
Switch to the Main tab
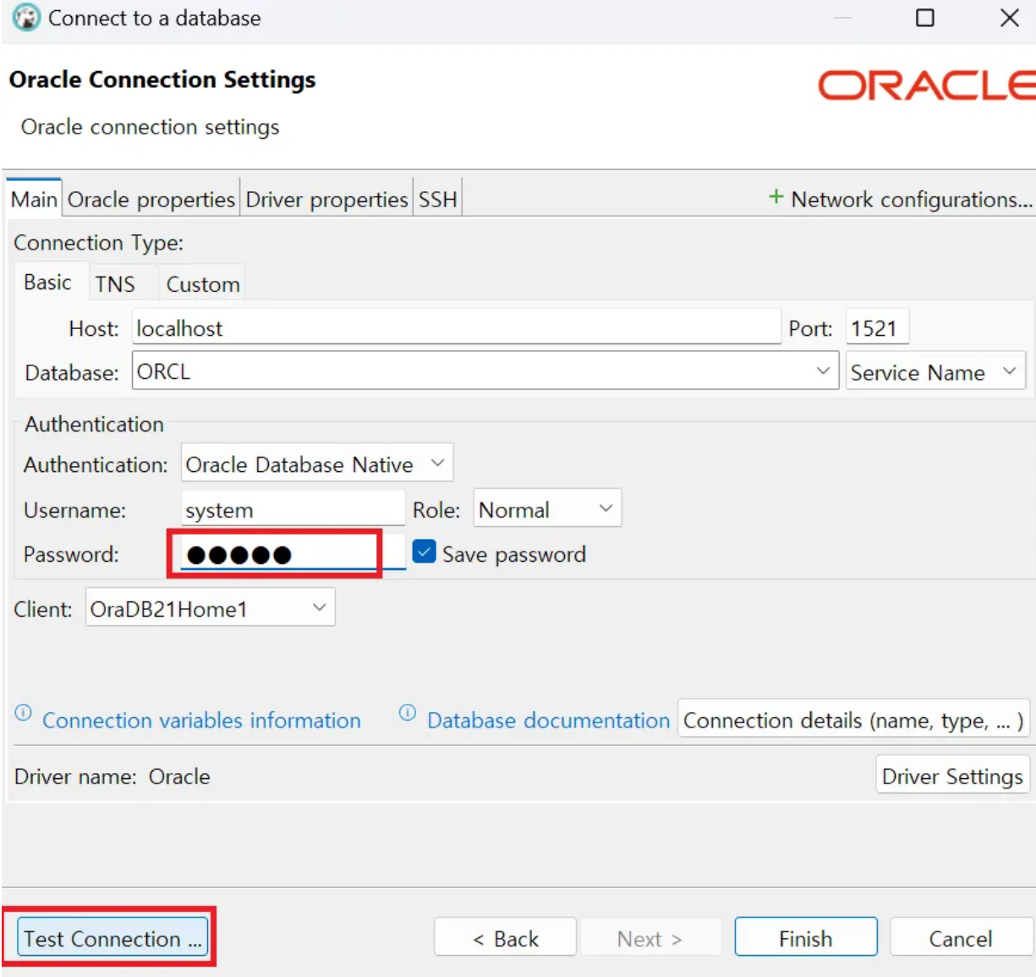34,200
